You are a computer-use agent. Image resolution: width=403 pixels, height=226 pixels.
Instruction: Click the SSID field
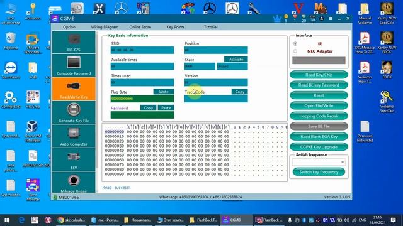tap(142, 50)
